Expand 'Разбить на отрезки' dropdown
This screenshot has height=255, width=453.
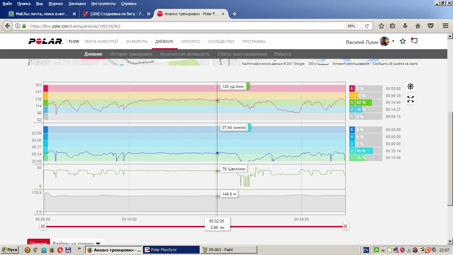(x=98, y=244)
